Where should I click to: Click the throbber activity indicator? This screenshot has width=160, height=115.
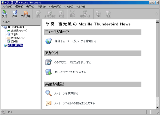click(157, 14)
